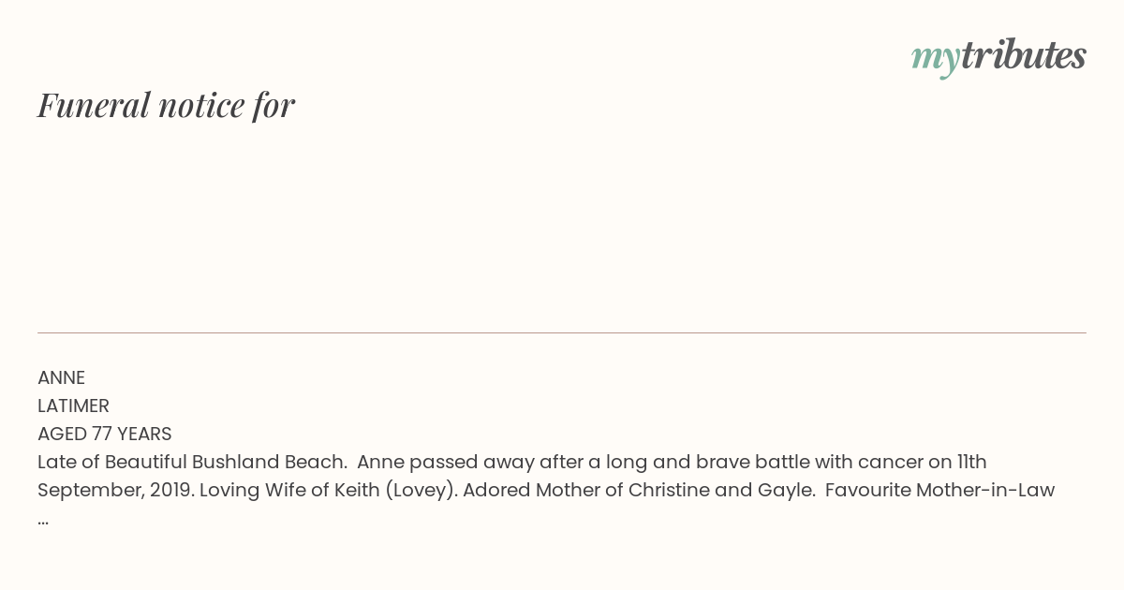
Task: Click the horizontal divider line
Action: (562, 332)
